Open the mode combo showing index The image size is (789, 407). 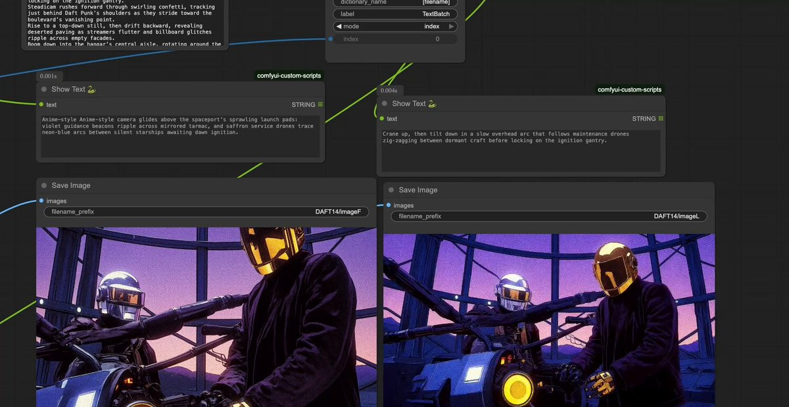395,26
